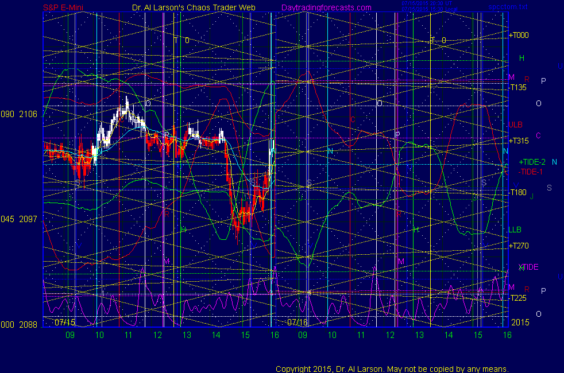Select the -T225 level label
This screenshot has height=373, width=564.
pyautogui.click(x=518, y=298)
